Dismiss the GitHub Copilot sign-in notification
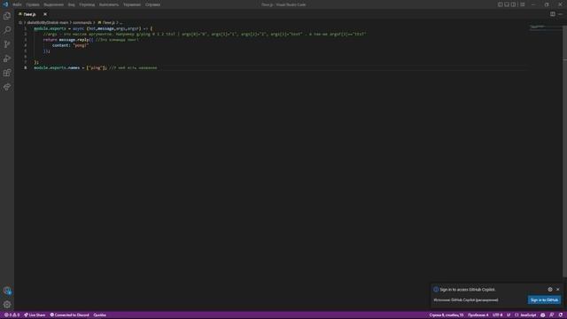This screenshot has width=567, height=319. click(x=557, y=290)
